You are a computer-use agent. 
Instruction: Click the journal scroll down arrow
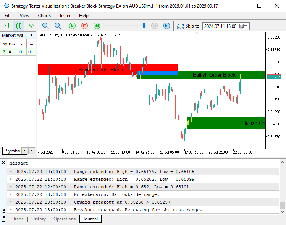[282, 212]
